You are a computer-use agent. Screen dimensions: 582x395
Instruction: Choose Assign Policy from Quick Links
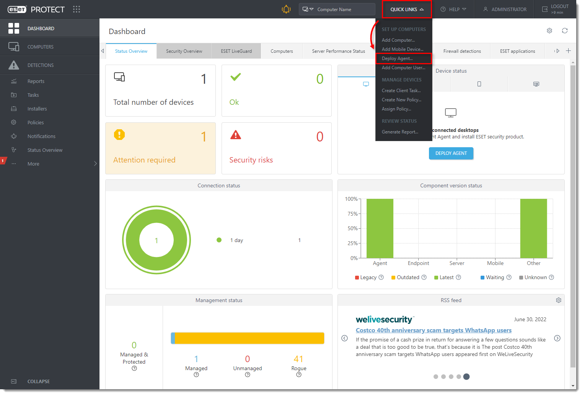(396, 109)
